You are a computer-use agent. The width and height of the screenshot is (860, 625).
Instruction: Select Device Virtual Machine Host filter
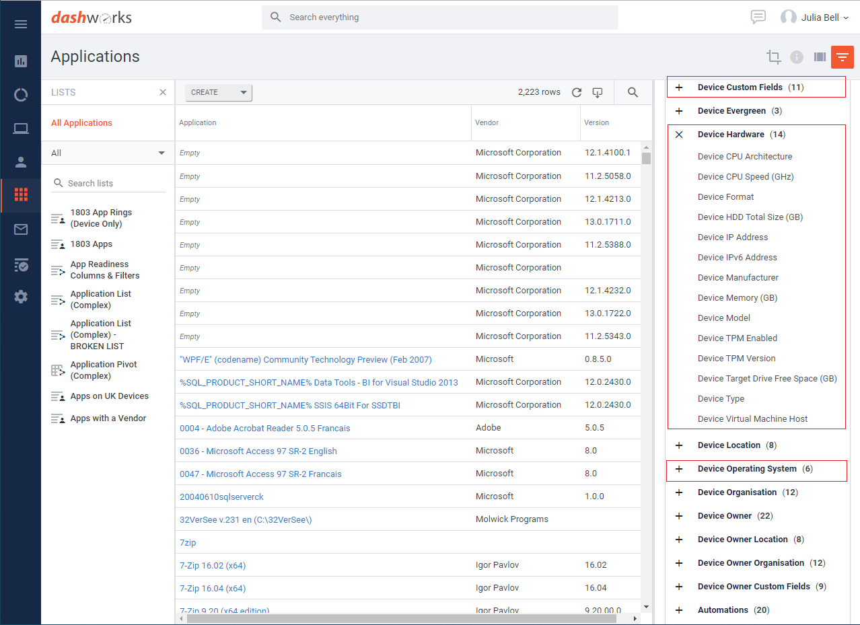pyautogui.click(x=752, y=419)
